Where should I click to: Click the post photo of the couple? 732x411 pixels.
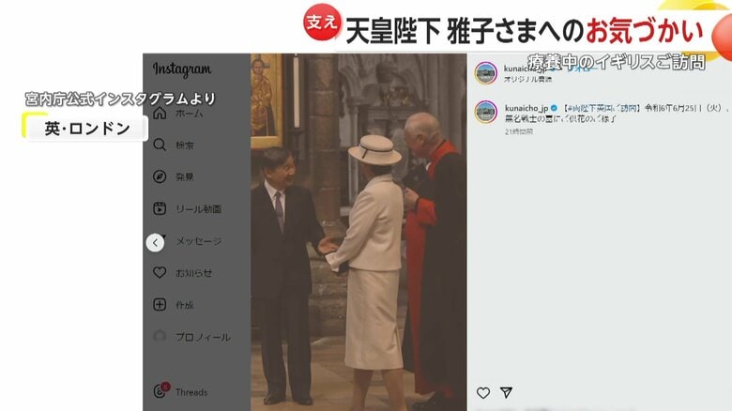click(x=358, y=232)
